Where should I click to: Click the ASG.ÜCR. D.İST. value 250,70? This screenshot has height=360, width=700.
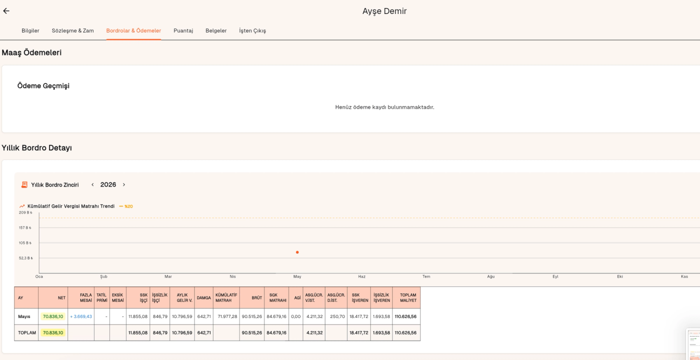click(x=337, y=316)
